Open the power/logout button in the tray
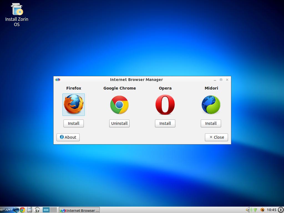The image size is (284, 213). [x=281, y=210]
